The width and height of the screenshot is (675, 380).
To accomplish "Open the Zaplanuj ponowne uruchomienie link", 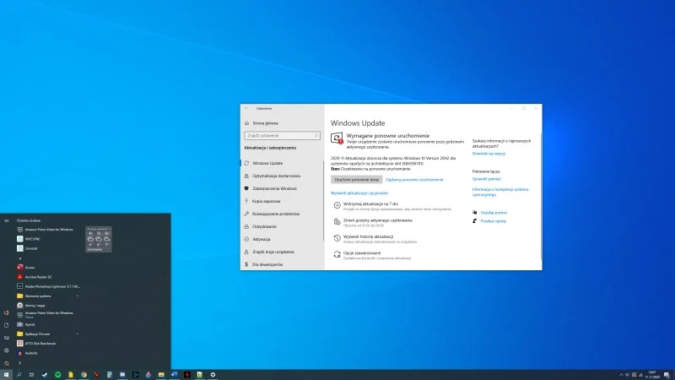I will tap(414, 180).
